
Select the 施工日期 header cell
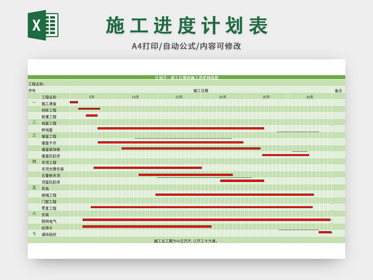200,90
